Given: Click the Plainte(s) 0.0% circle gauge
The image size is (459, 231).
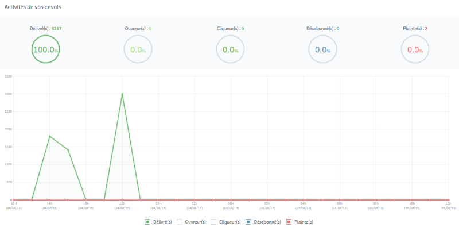Looking at the screenshot, I should point(415,49).
